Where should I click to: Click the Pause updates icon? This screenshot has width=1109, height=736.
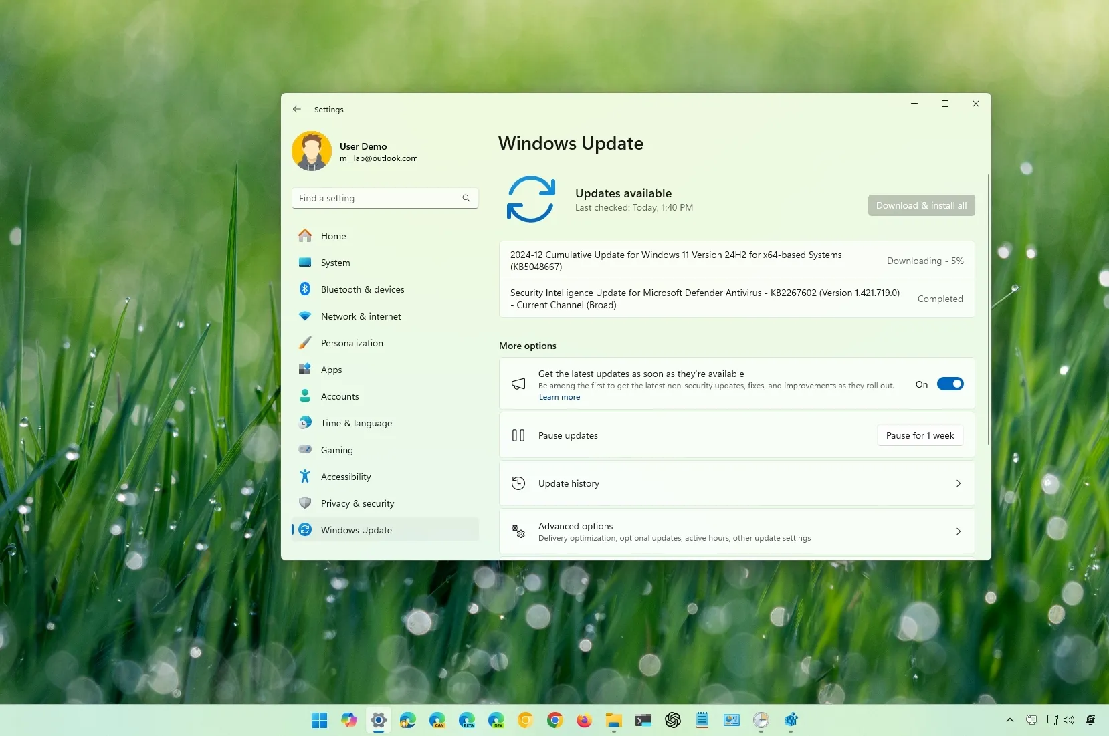518,435
